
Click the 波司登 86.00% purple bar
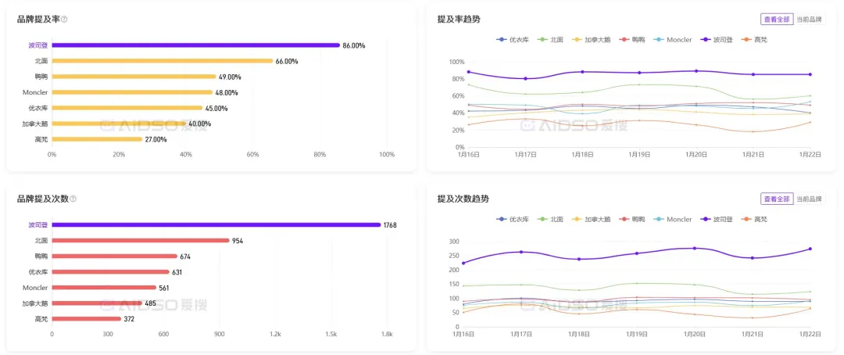coord(195,45)
